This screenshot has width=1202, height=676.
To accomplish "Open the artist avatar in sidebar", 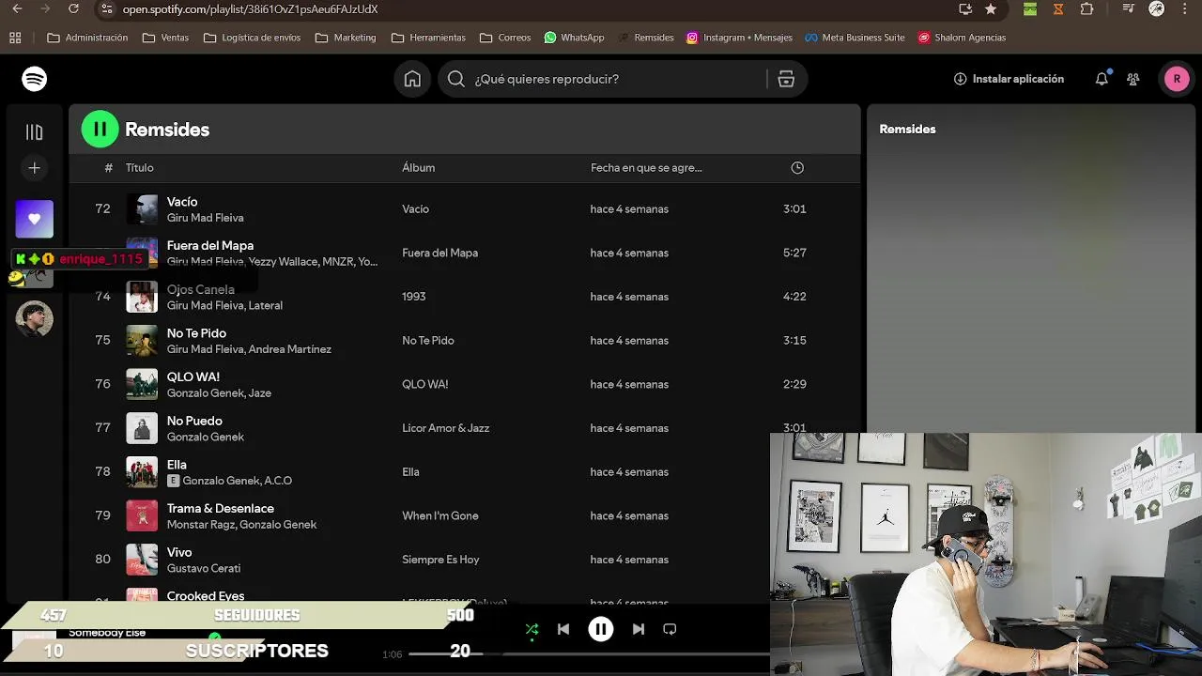I will coord(35,319).
